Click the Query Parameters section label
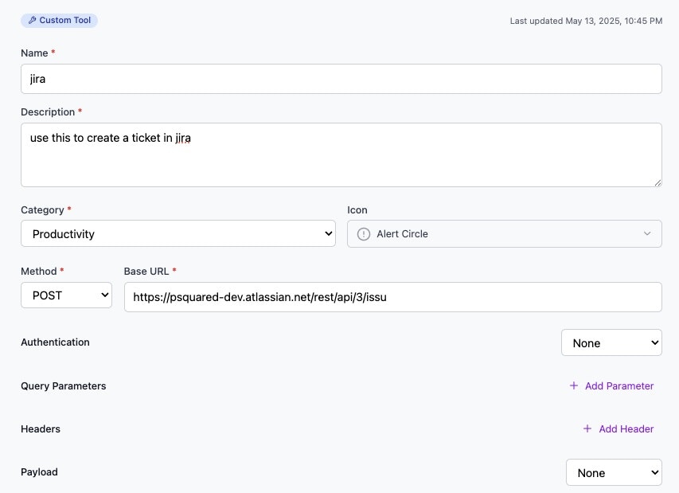 pyautogui.click(x=63, y=386)
